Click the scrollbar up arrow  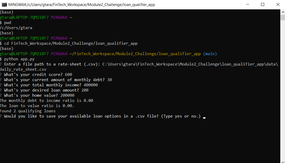click(283, 12)
